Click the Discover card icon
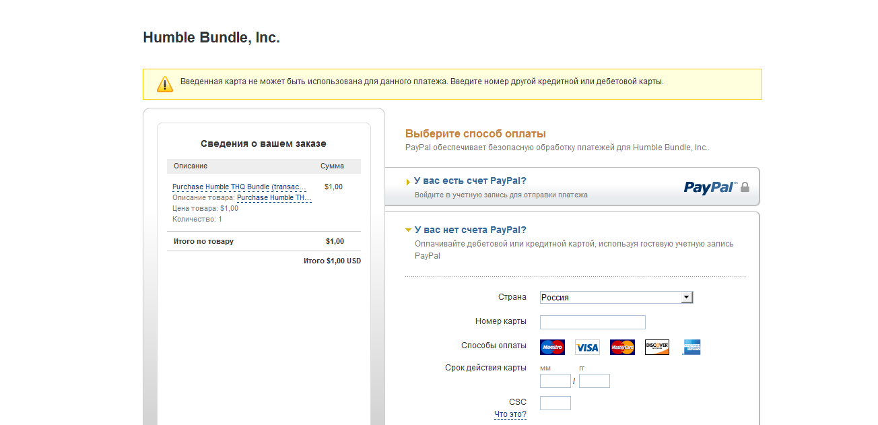Image resolution: width=878 pixels, height=425 pixels. 657,347
